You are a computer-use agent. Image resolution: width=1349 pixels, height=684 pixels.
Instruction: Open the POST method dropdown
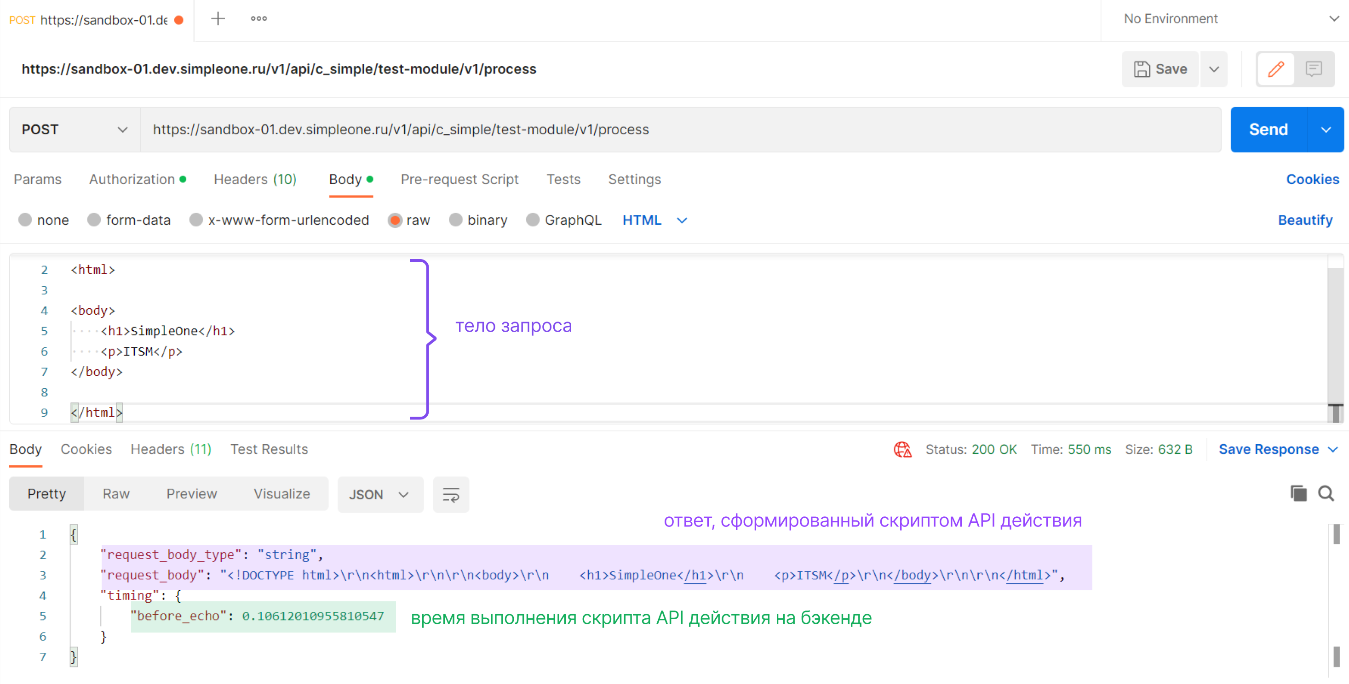point(75,130)
